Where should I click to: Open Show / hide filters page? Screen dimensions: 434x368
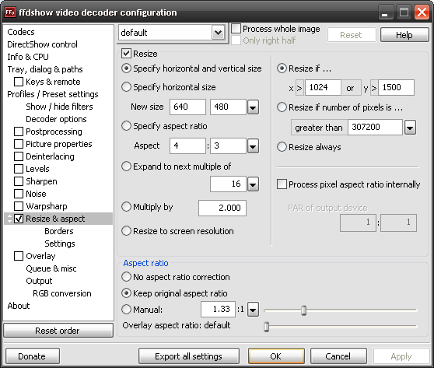tap(59, 107)
